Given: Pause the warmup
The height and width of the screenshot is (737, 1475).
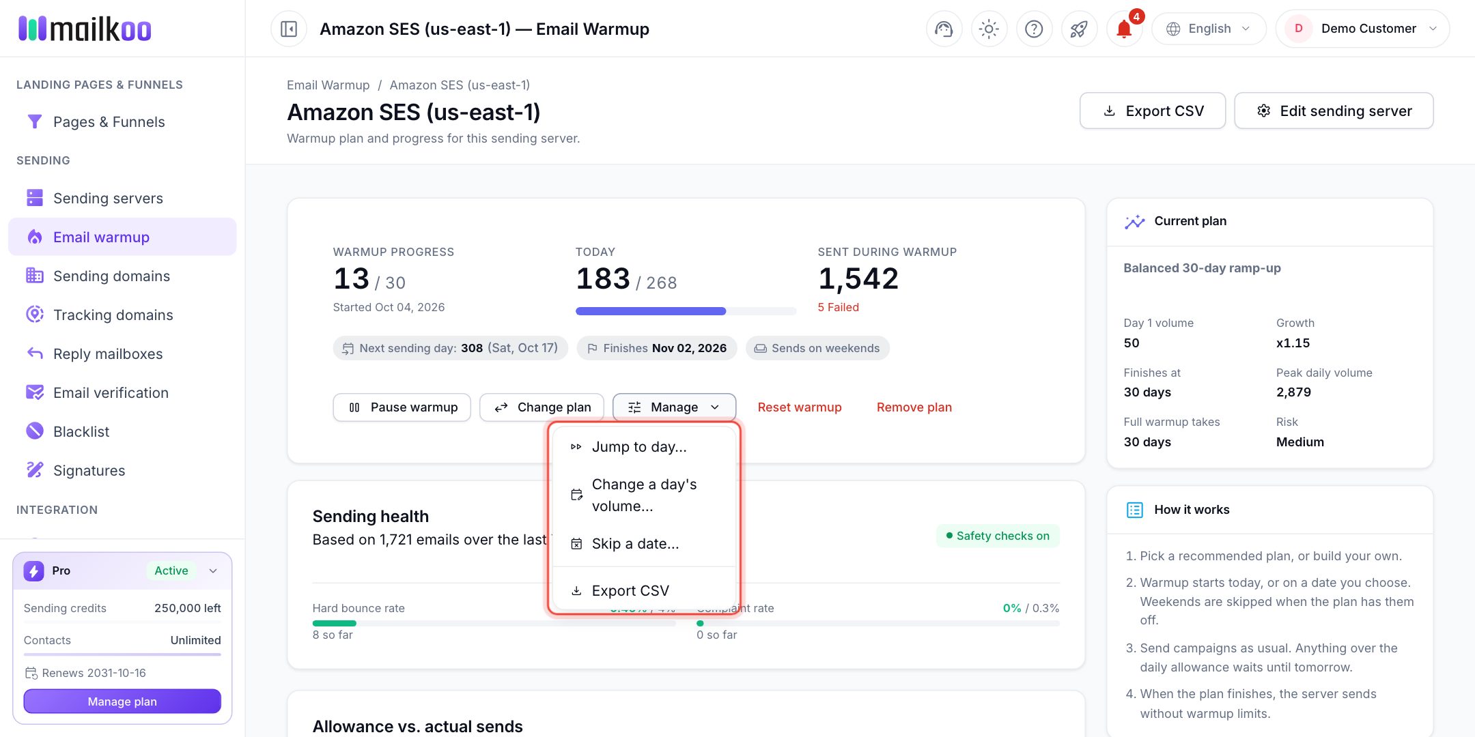Looking at the screenshot, I should click(x=402, y=407).
